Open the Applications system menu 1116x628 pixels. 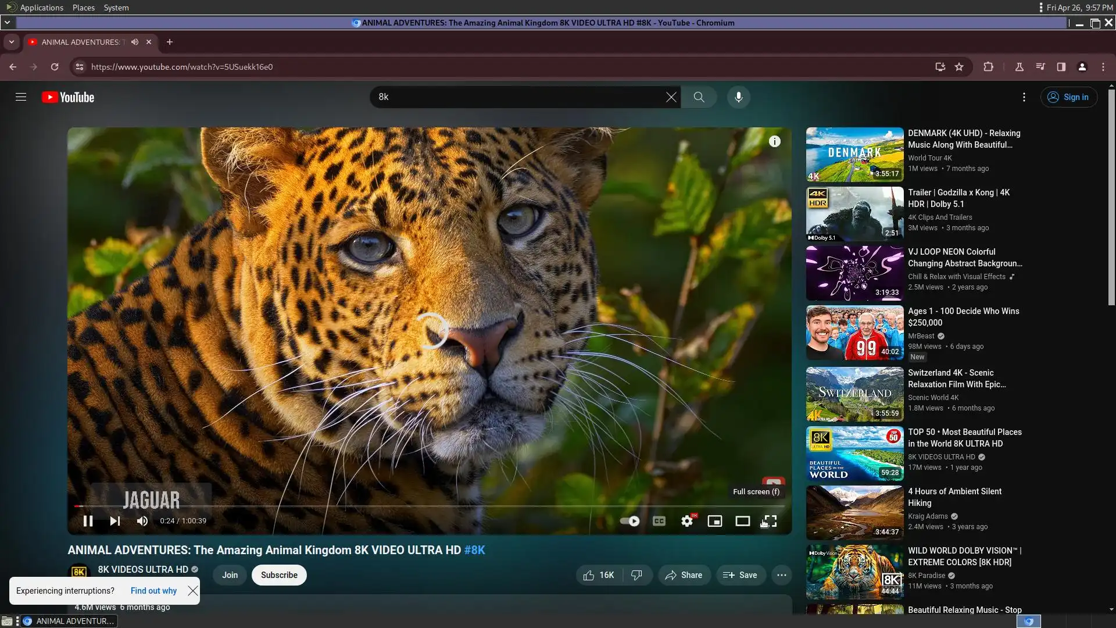[41, 8]
